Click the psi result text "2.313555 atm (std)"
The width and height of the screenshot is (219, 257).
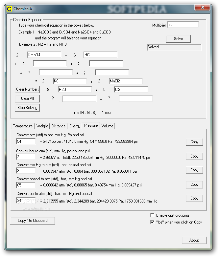(58, 201)
